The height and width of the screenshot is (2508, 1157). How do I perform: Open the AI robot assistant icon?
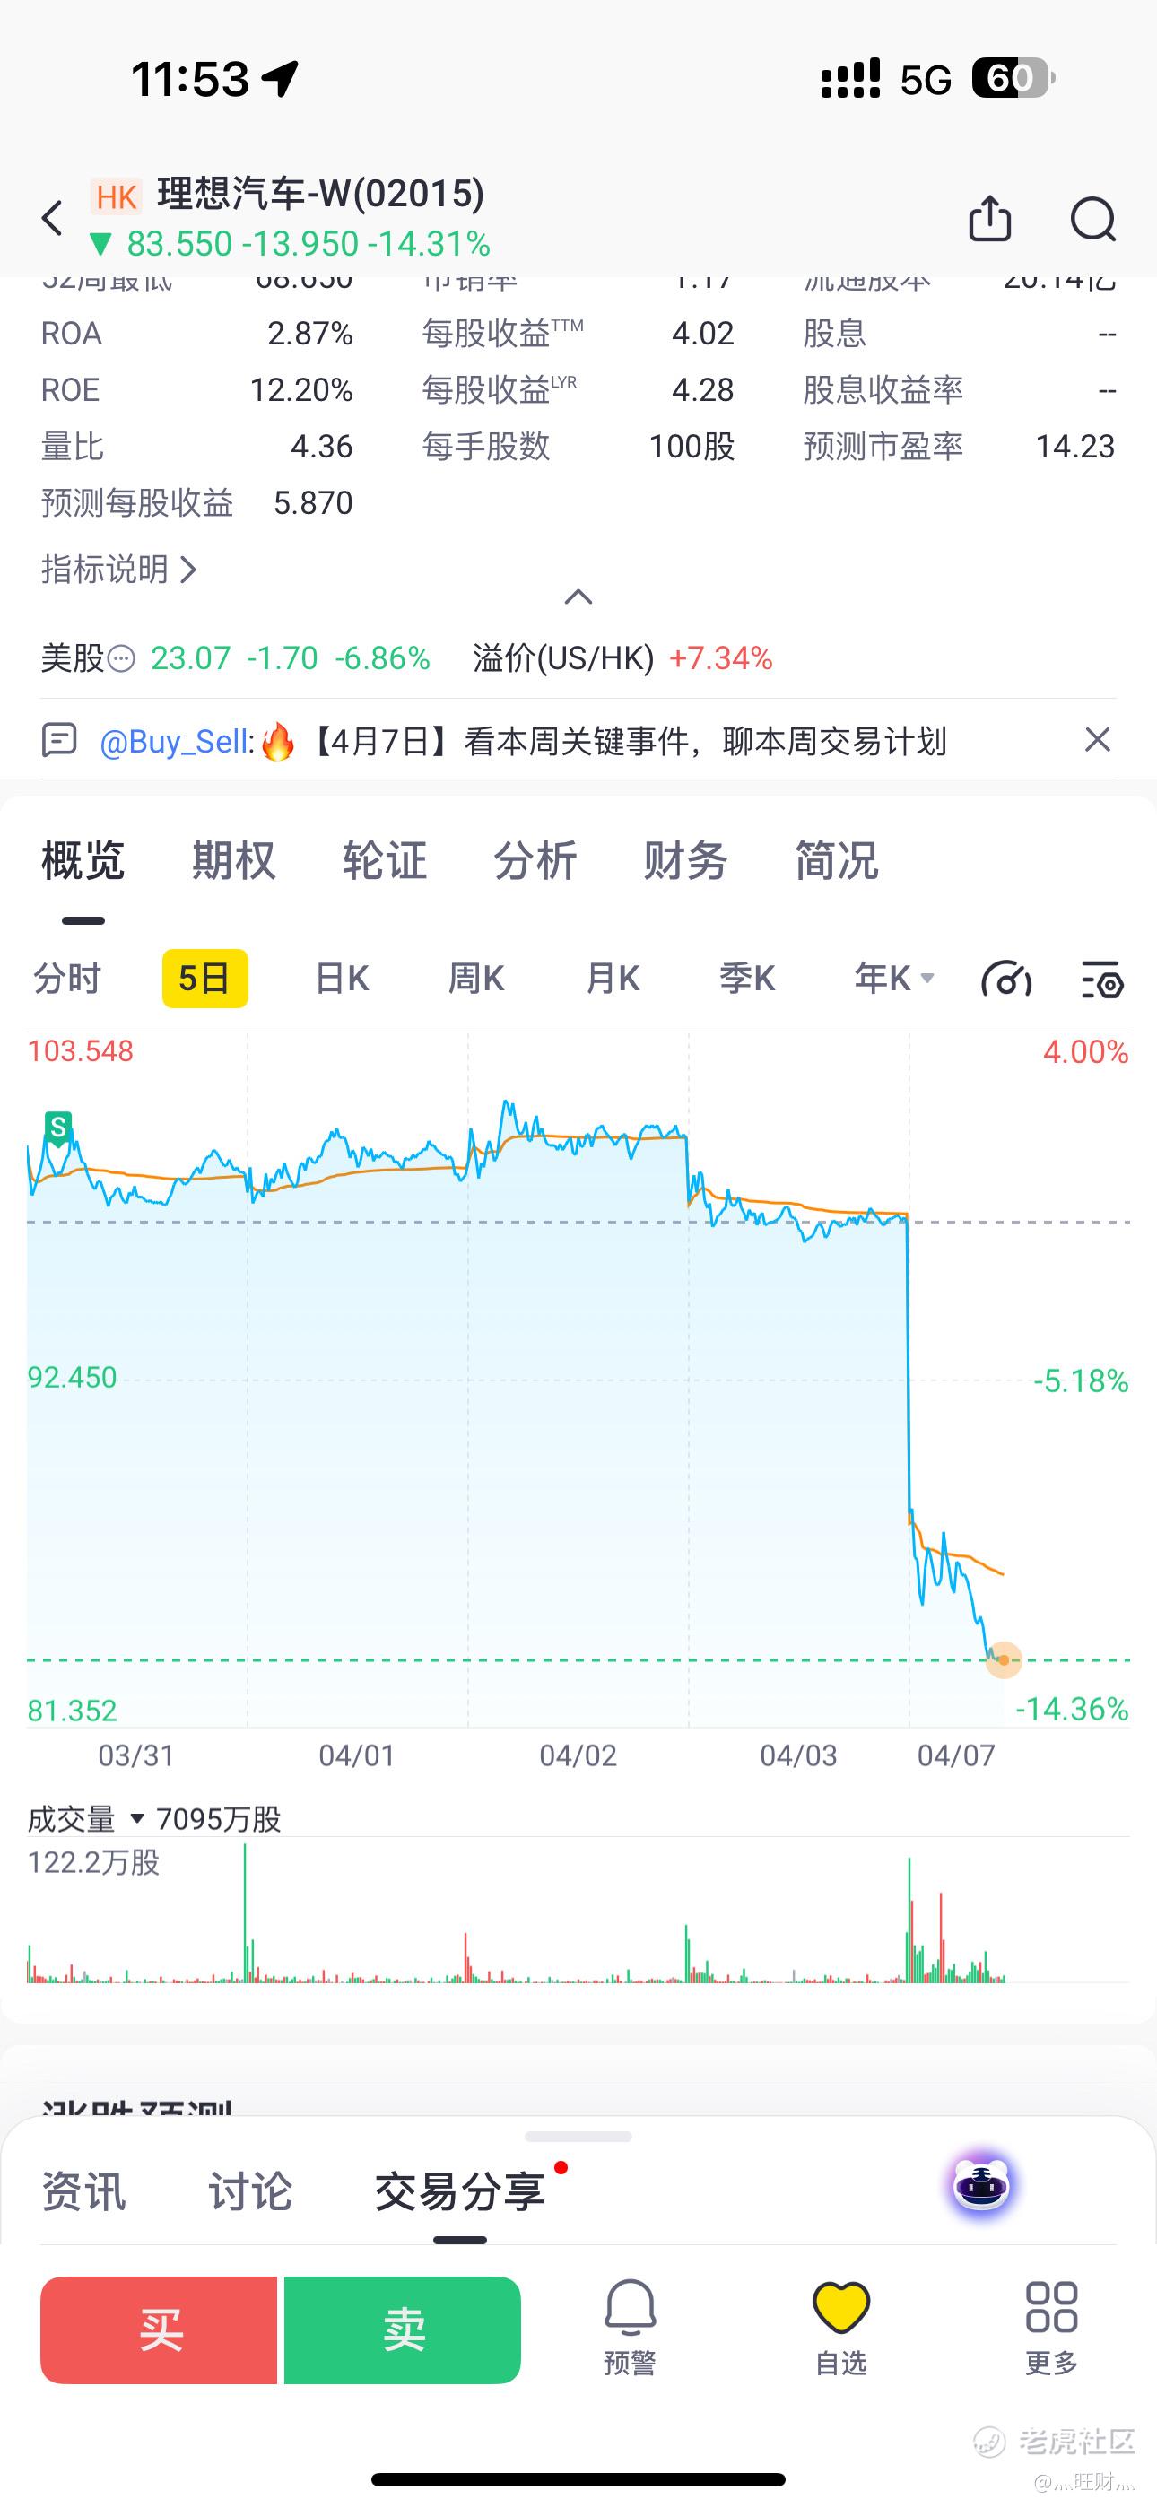pyautogui.click(x=982, y=2187)
